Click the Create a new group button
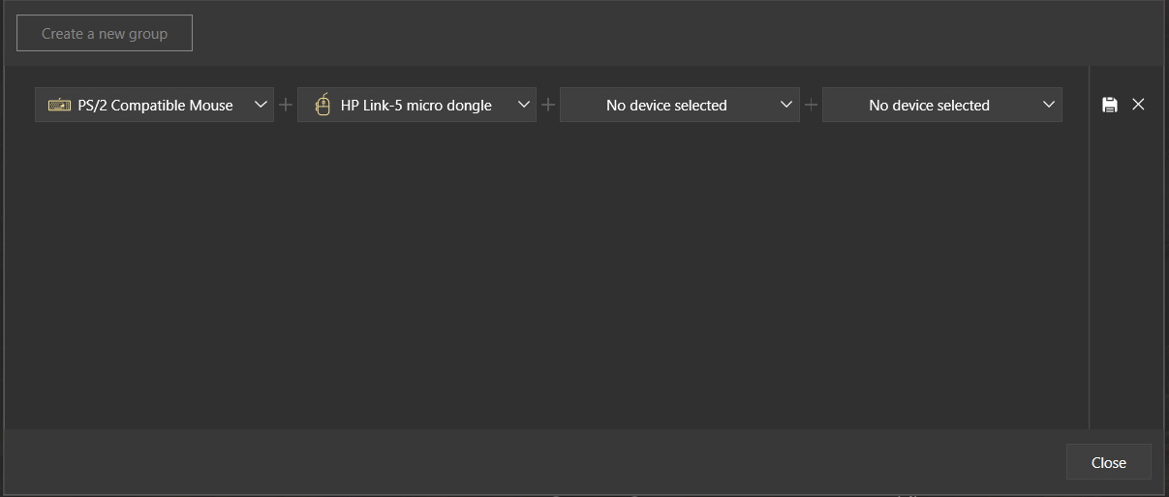Screen dimensions: 1169x497 point(105,33)
